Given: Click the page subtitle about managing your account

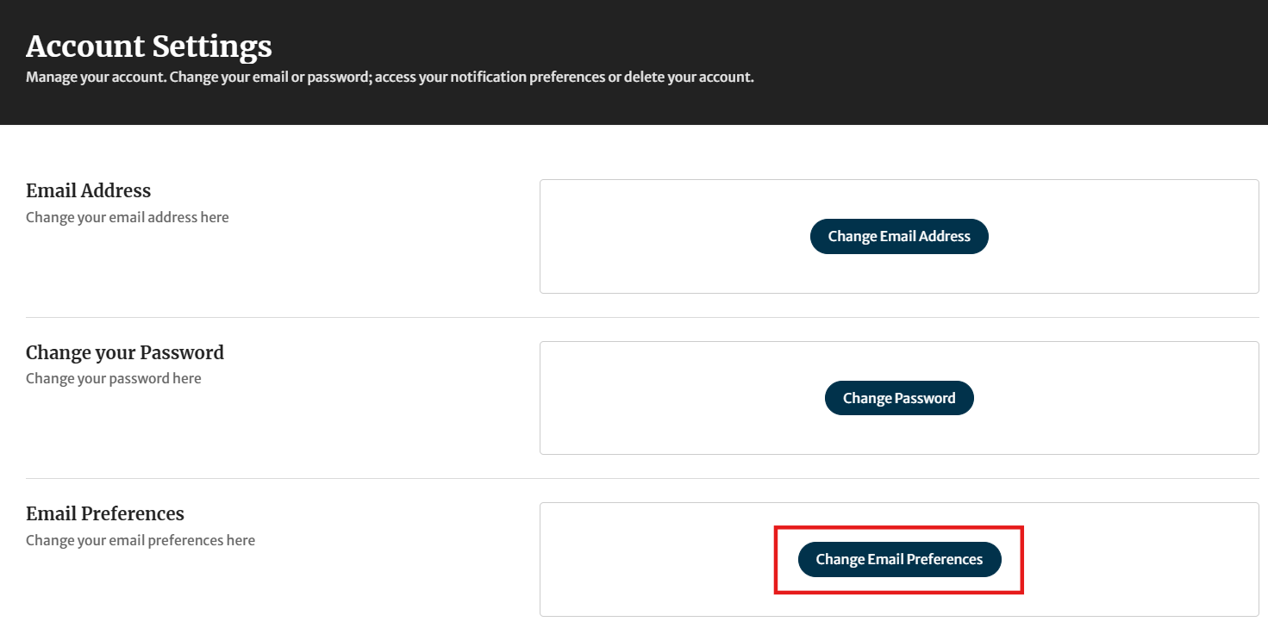Looking at the screenshot, I should pyautogui.click(x=388, y=77).
